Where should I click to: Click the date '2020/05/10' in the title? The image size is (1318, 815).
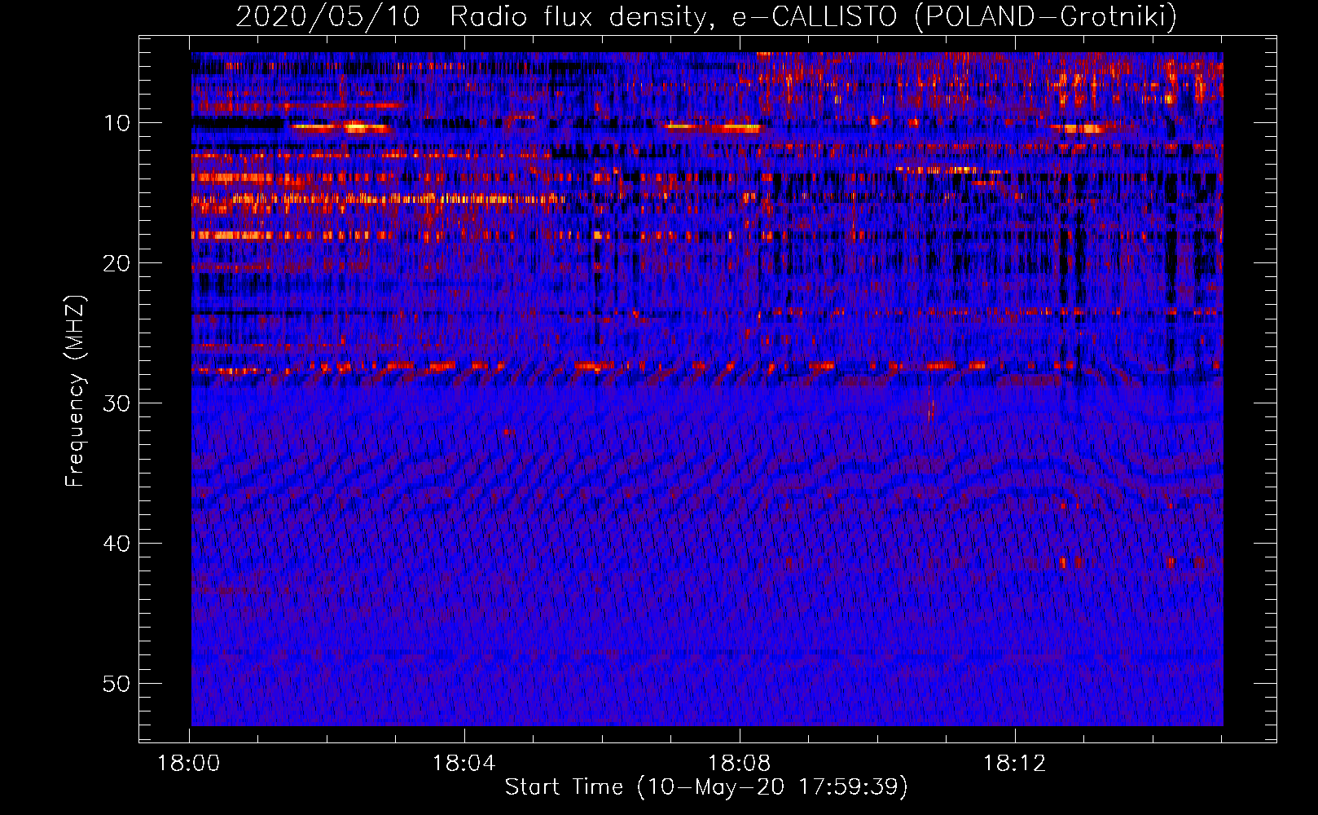[328, 16]
